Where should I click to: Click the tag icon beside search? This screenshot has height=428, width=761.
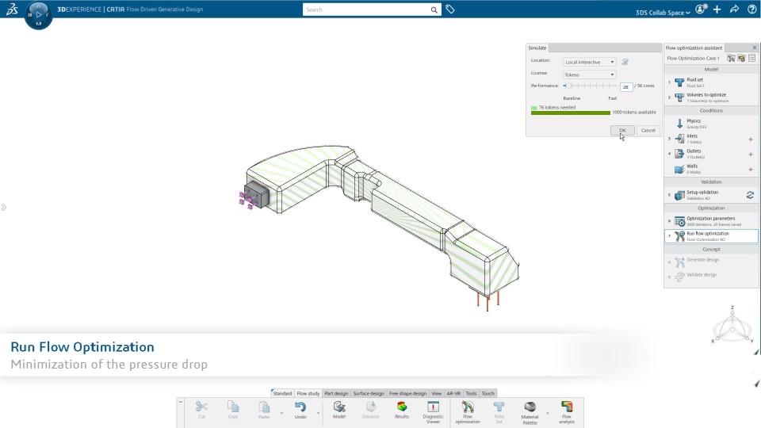click(450, 10)
